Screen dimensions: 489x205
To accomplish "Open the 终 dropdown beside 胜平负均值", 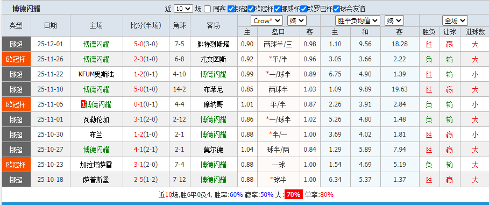I will click(x=394, y=21).
